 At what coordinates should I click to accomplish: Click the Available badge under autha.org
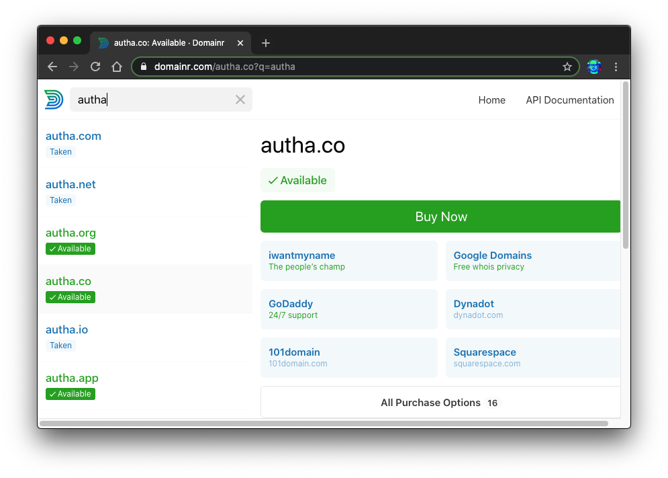point(70,249)
